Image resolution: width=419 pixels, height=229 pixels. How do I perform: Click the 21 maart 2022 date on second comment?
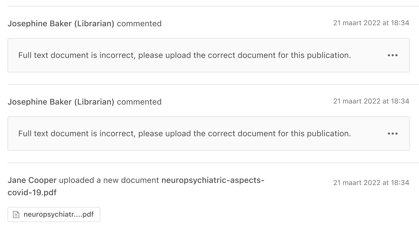(x=371, y=101)
